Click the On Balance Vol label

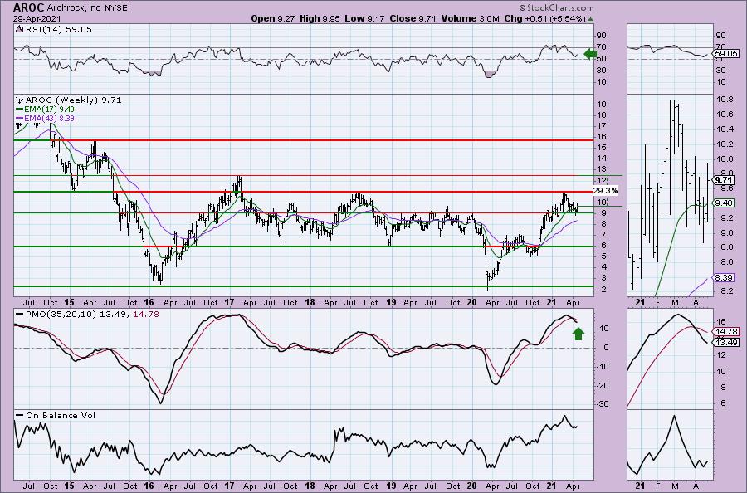tap(60, 415)
